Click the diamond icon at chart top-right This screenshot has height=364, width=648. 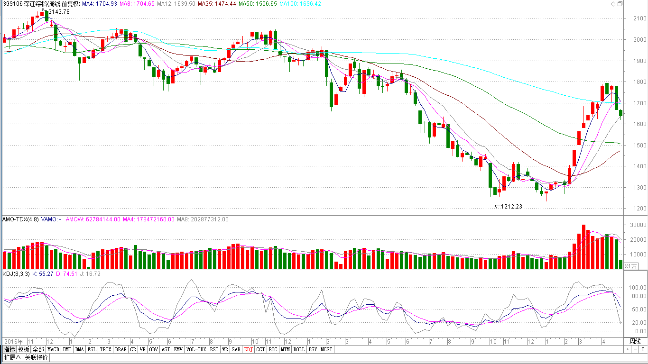[x=612, y=4]
